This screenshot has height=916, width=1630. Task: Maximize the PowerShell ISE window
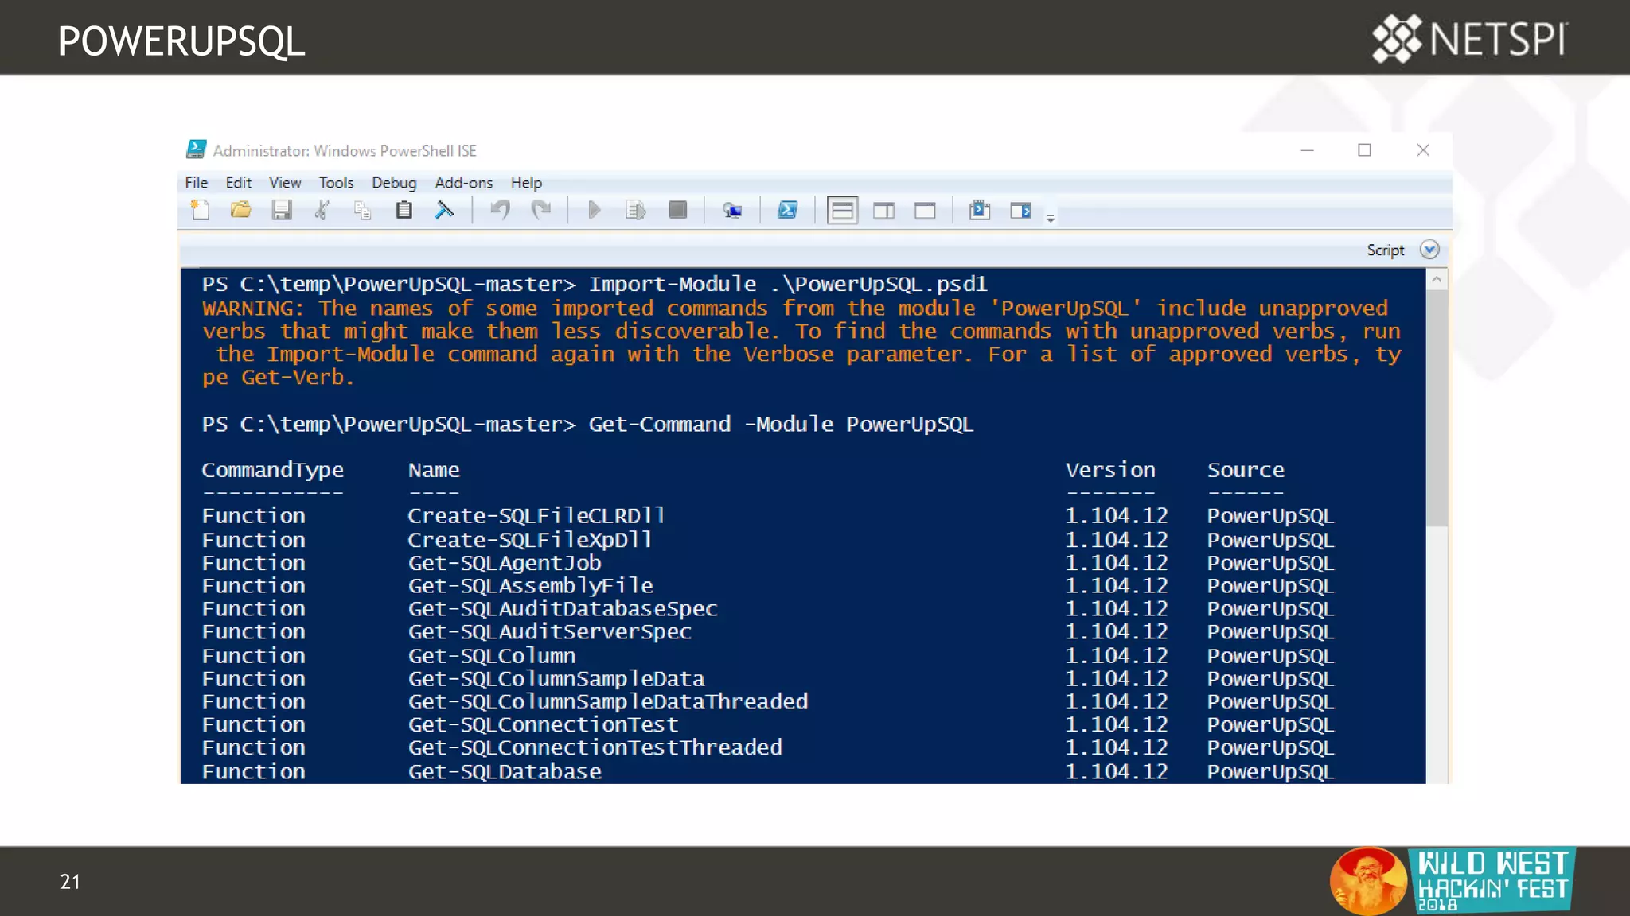[1364, 149]
